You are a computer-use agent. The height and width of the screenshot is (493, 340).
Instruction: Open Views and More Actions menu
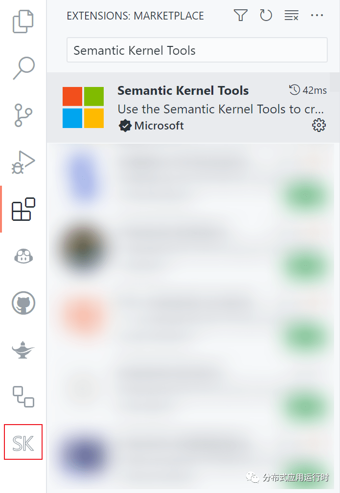pyautogui.click(x=317, y=15)
